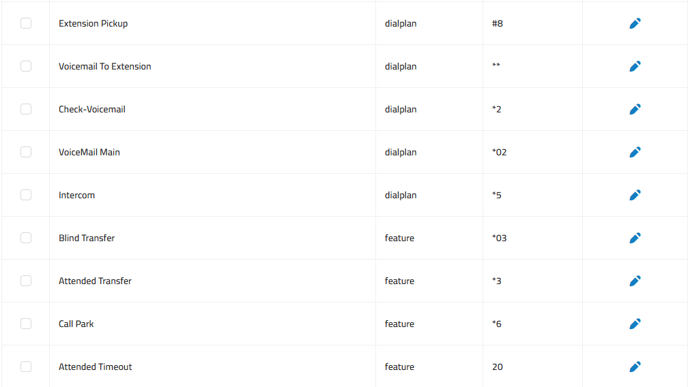Tick the Voicemail To Extension checkbox
The height and width of the screenshot is (387, 692).
(x=26, y=66)
